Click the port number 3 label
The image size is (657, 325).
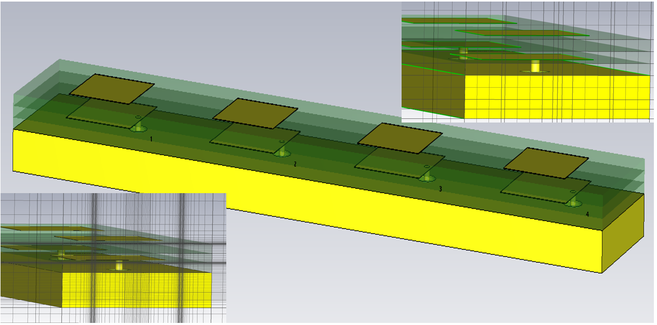click(x=440, y=189)
